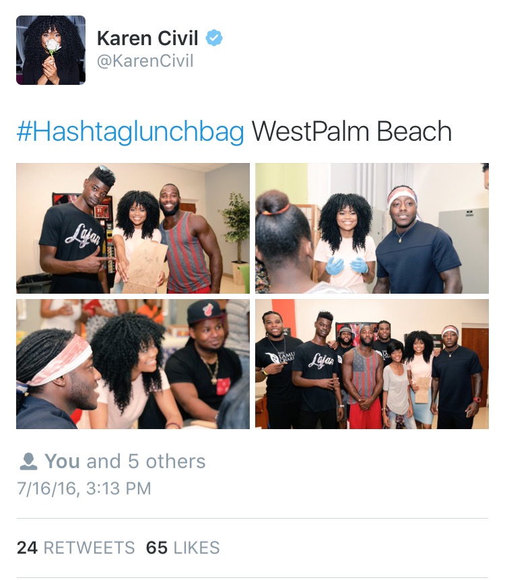Open the #Hashtaglunchbag hashtag link
The height and width of the screenshot is (580, 505).
coord(130,132)
